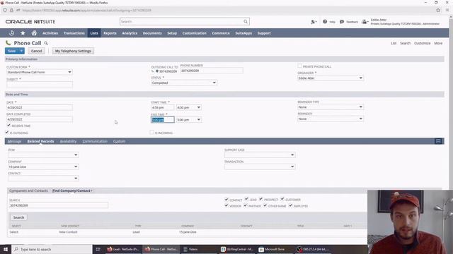Open the Recent Records clock icon
The width and height of the screenshot is (453, 254).
click(11, 33)
